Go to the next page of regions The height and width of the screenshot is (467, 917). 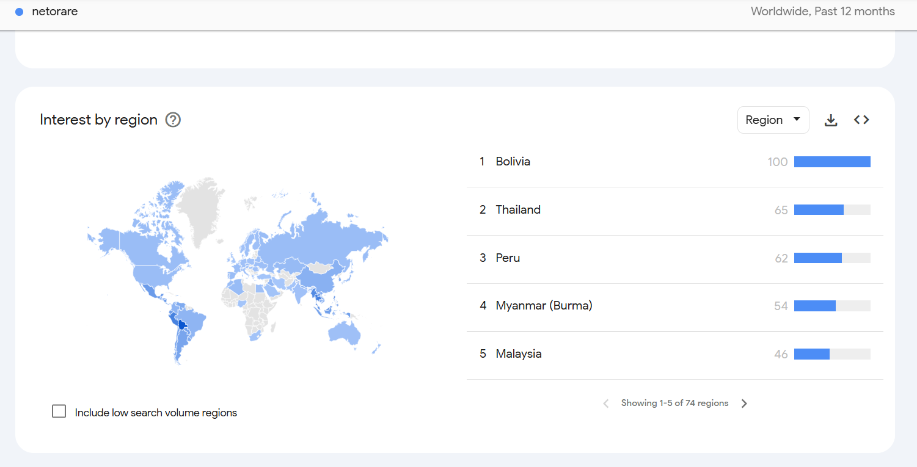(744, 404)
